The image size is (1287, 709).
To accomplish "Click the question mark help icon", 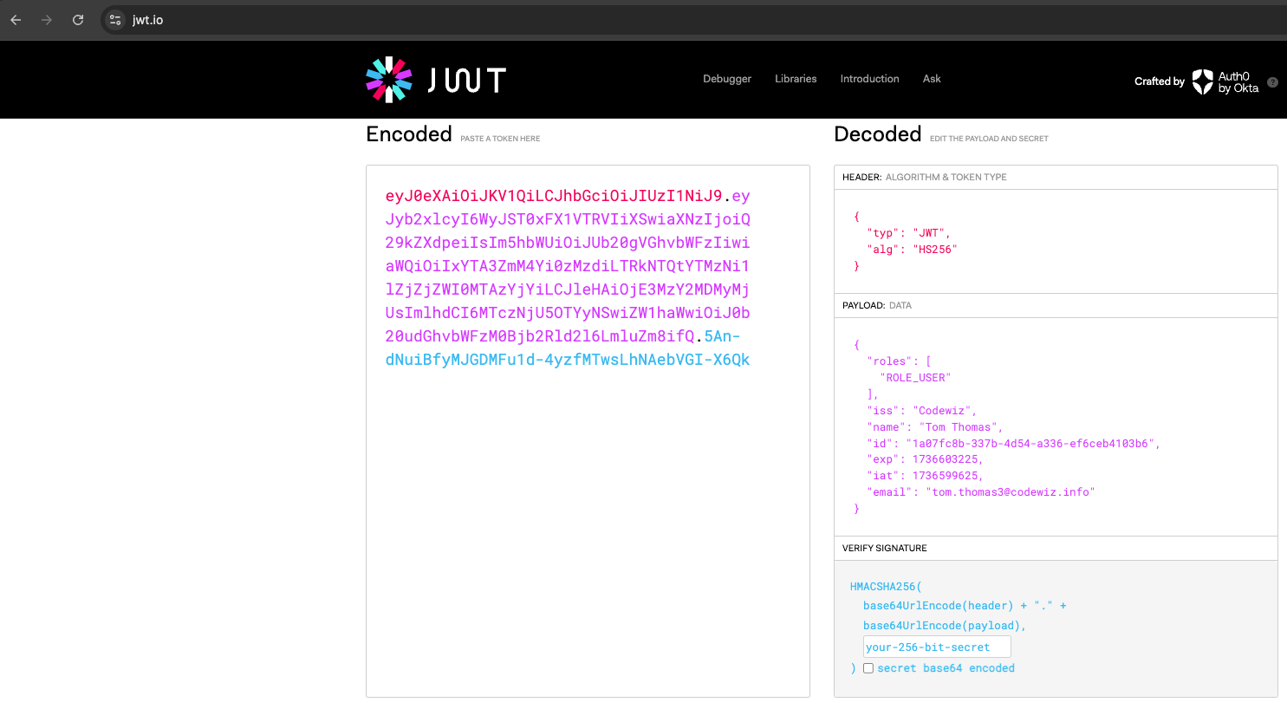I will tap(1272, 82).
